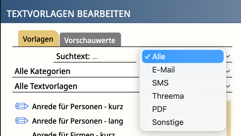
Task: Open the Alle Textvorlagen dropdown
Action: (x=122, y=86)
